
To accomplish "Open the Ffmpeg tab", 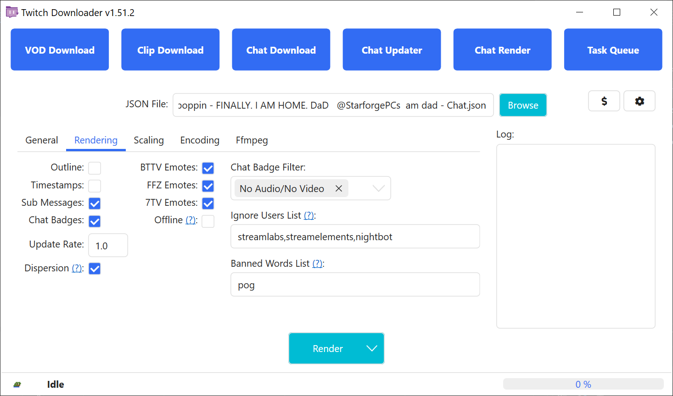I will click(252, 140).
